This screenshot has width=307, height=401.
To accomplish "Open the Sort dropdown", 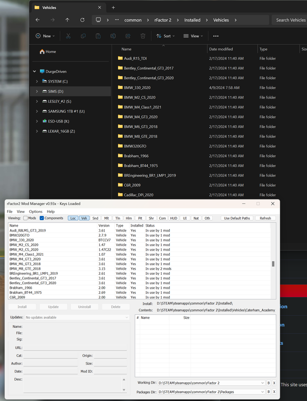I will (x=166, y=36).
